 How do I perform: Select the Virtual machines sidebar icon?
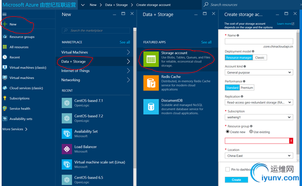click(5, 77)
